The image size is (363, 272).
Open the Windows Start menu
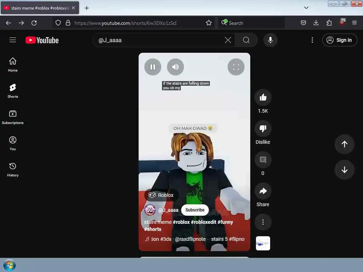click(10, 265)
